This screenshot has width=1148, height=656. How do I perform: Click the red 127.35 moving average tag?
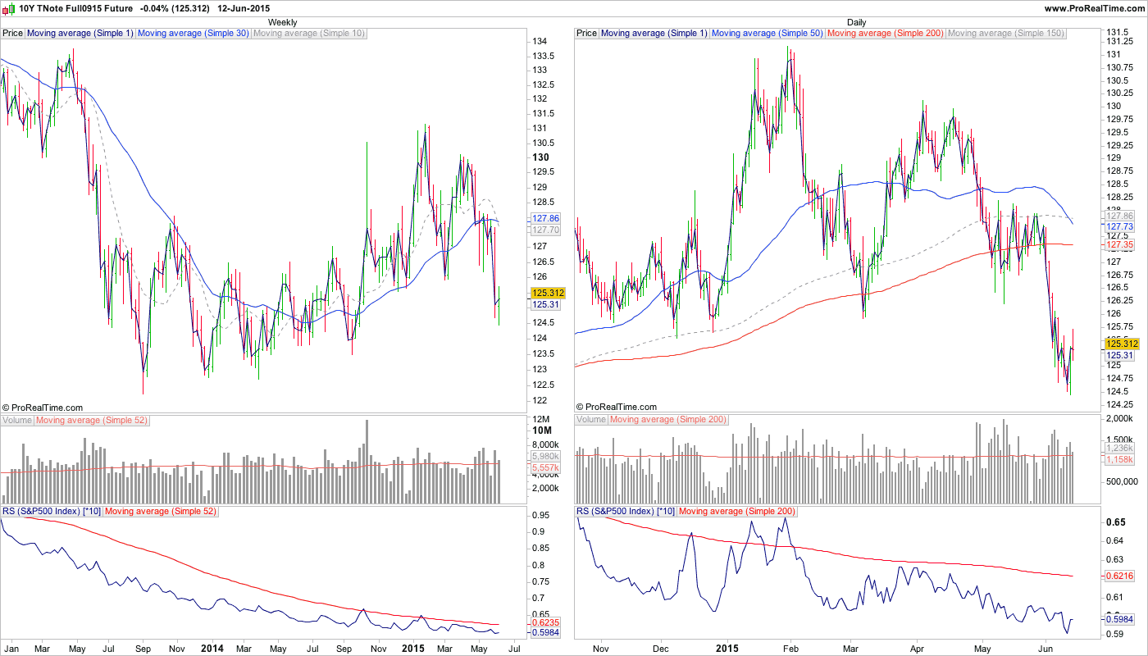point(1120,244)
